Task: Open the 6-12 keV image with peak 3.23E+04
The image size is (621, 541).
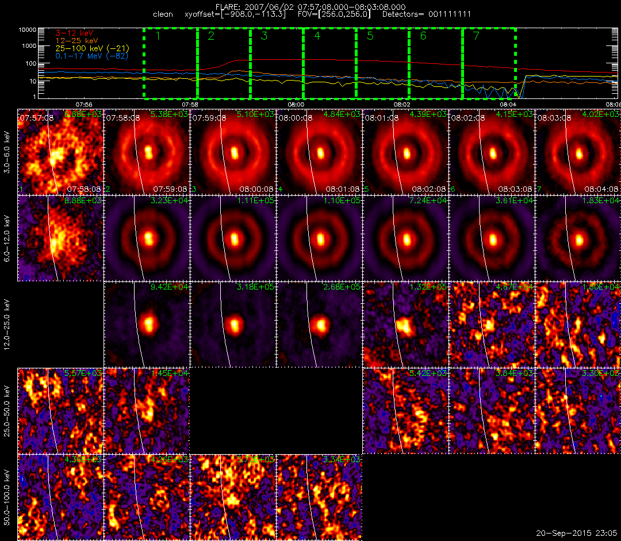Action: (147, 239)
